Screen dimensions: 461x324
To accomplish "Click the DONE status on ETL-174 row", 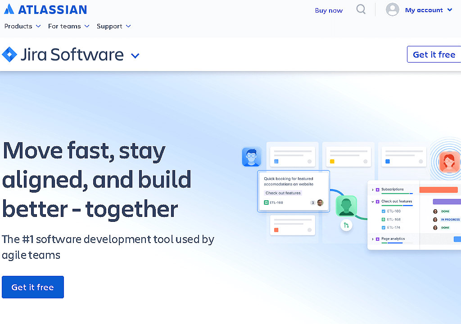I will 445,228.
